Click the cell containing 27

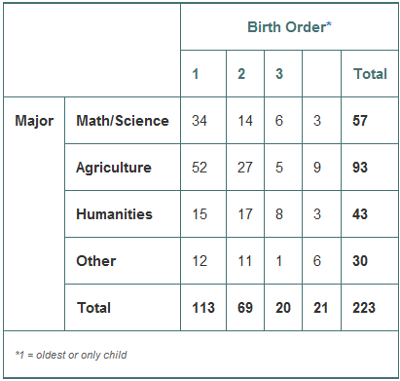pos(245,168)
